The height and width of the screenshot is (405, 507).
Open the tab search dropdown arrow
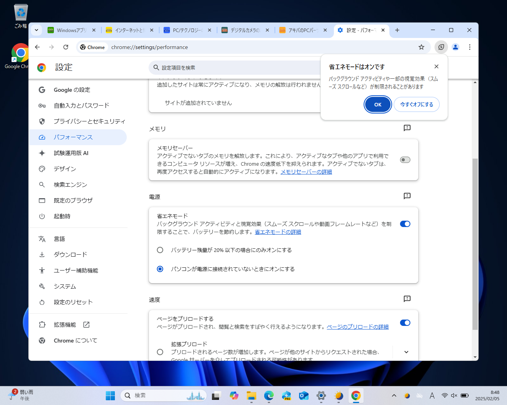tap(36, 30)
